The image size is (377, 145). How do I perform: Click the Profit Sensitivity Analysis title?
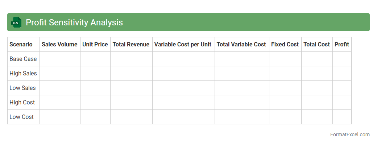coord(74,22)
